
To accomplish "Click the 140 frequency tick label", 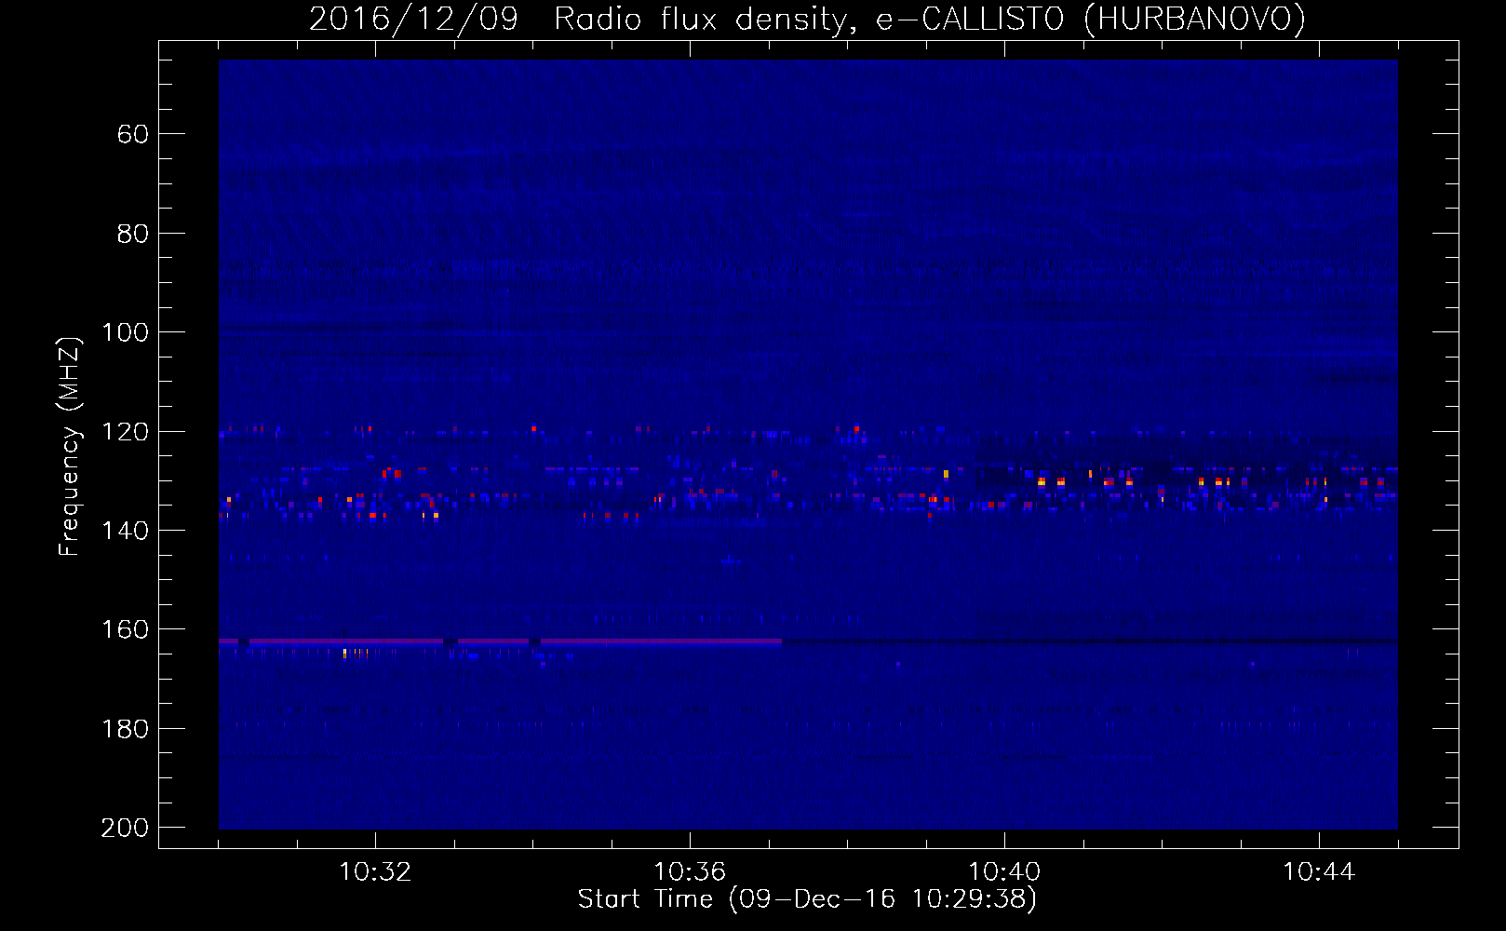I will click(x=126, y=531).
